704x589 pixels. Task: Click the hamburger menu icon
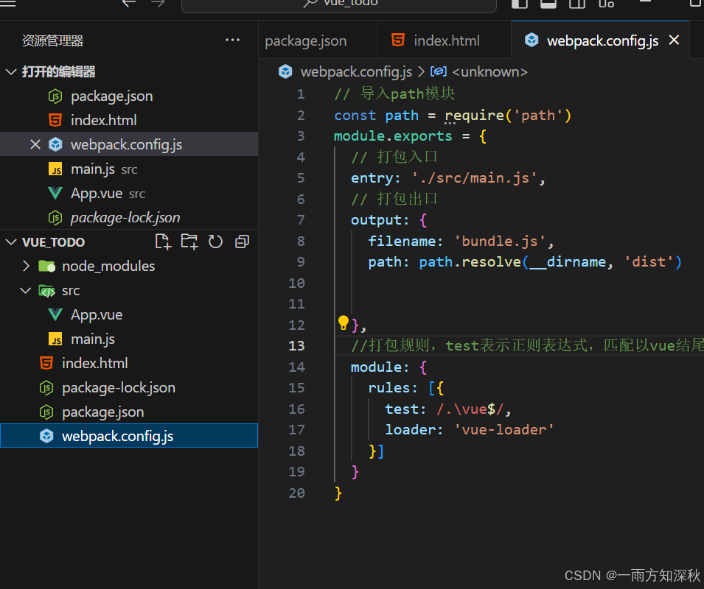[x=8, y=3]
